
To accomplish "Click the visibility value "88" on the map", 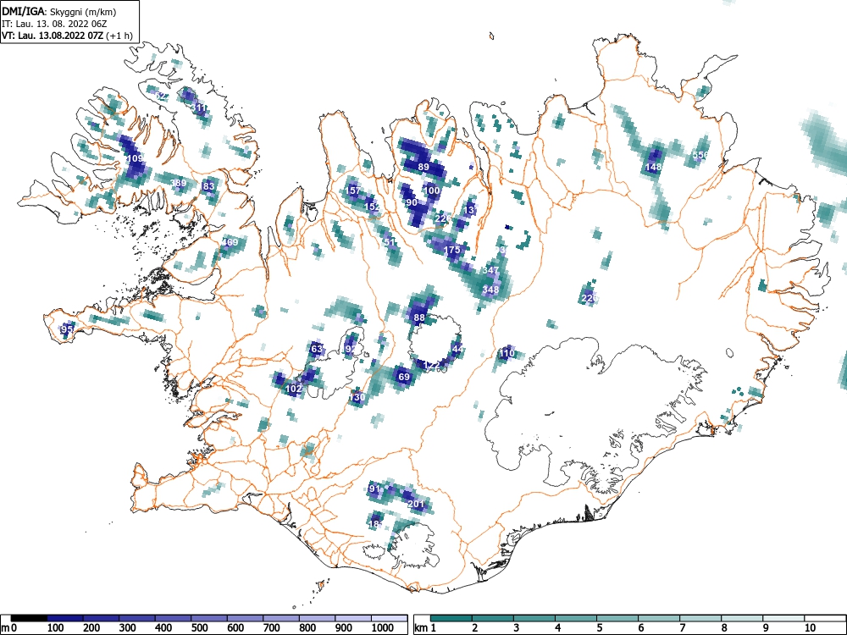I will [419, 317].
